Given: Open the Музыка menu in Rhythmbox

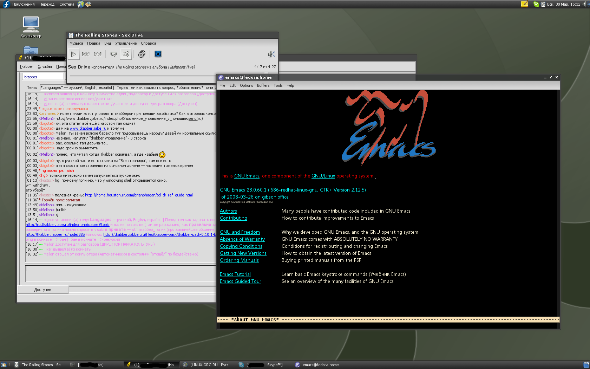Looking at the screenshot, I should (76, 44).
